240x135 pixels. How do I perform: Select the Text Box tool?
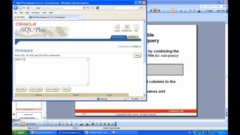[55, 124]
